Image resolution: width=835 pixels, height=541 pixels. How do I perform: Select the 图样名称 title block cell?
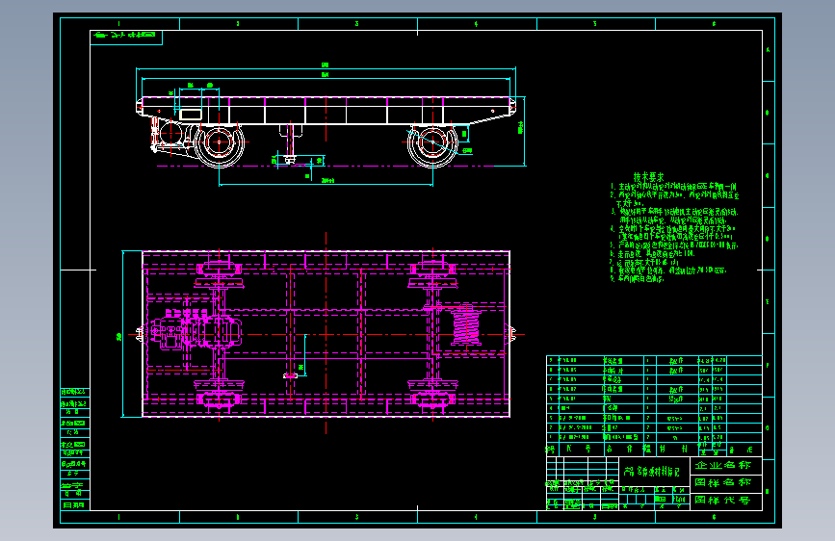(726, 483)
